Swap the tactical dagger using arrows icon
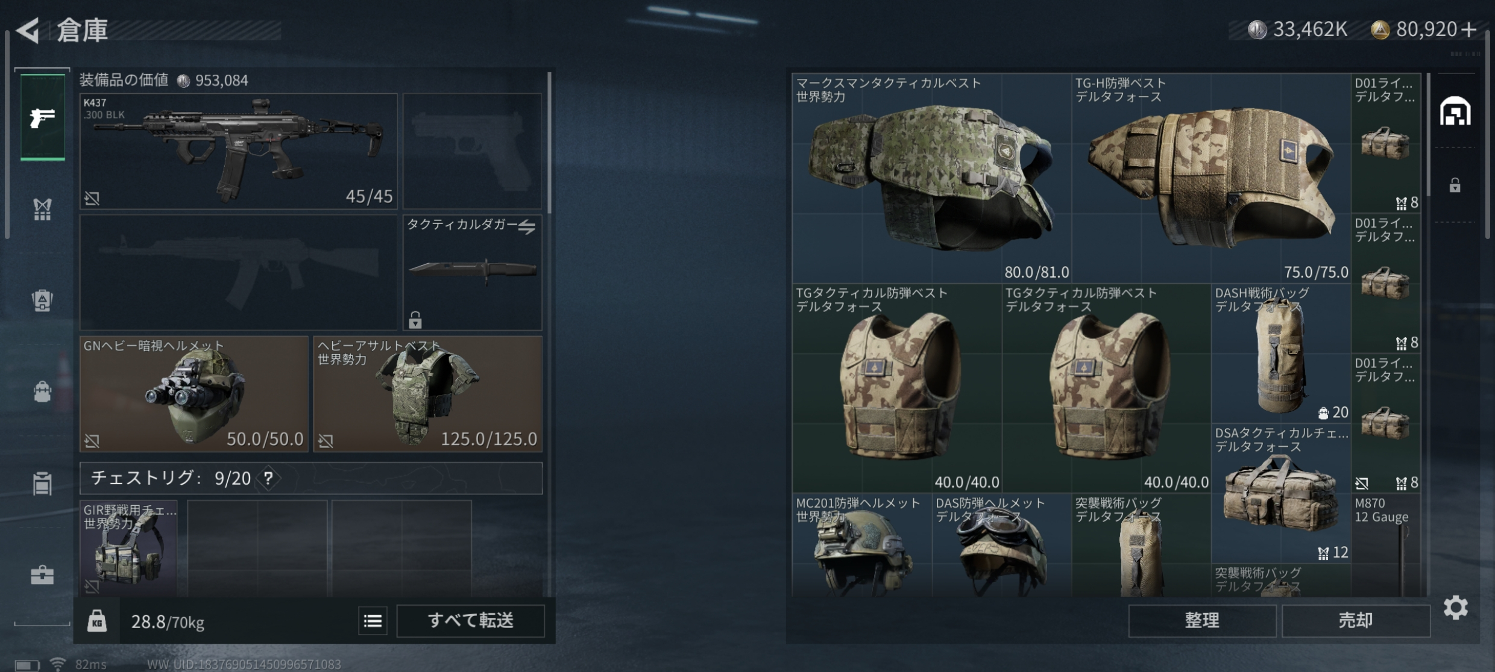This screenshot has height=672, width=1495. (x=526, y=226)
